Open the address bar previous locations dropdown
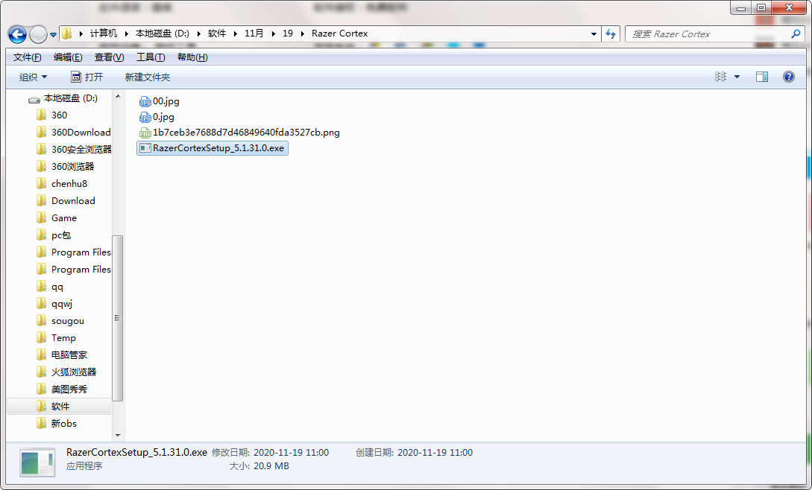The width and height of the screenshot is (812, 490). tap(594, 34)
